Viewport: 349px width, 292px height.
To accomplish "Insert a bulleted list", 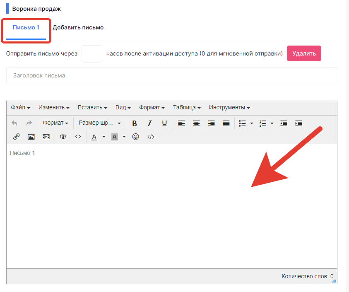I will (x=242, y=123).
